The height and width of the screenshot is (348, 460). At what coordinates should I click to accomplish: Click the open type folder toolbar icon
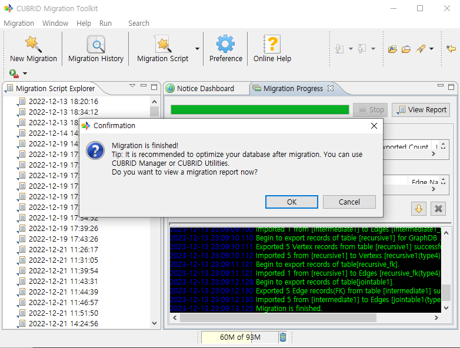click(392, 49)
